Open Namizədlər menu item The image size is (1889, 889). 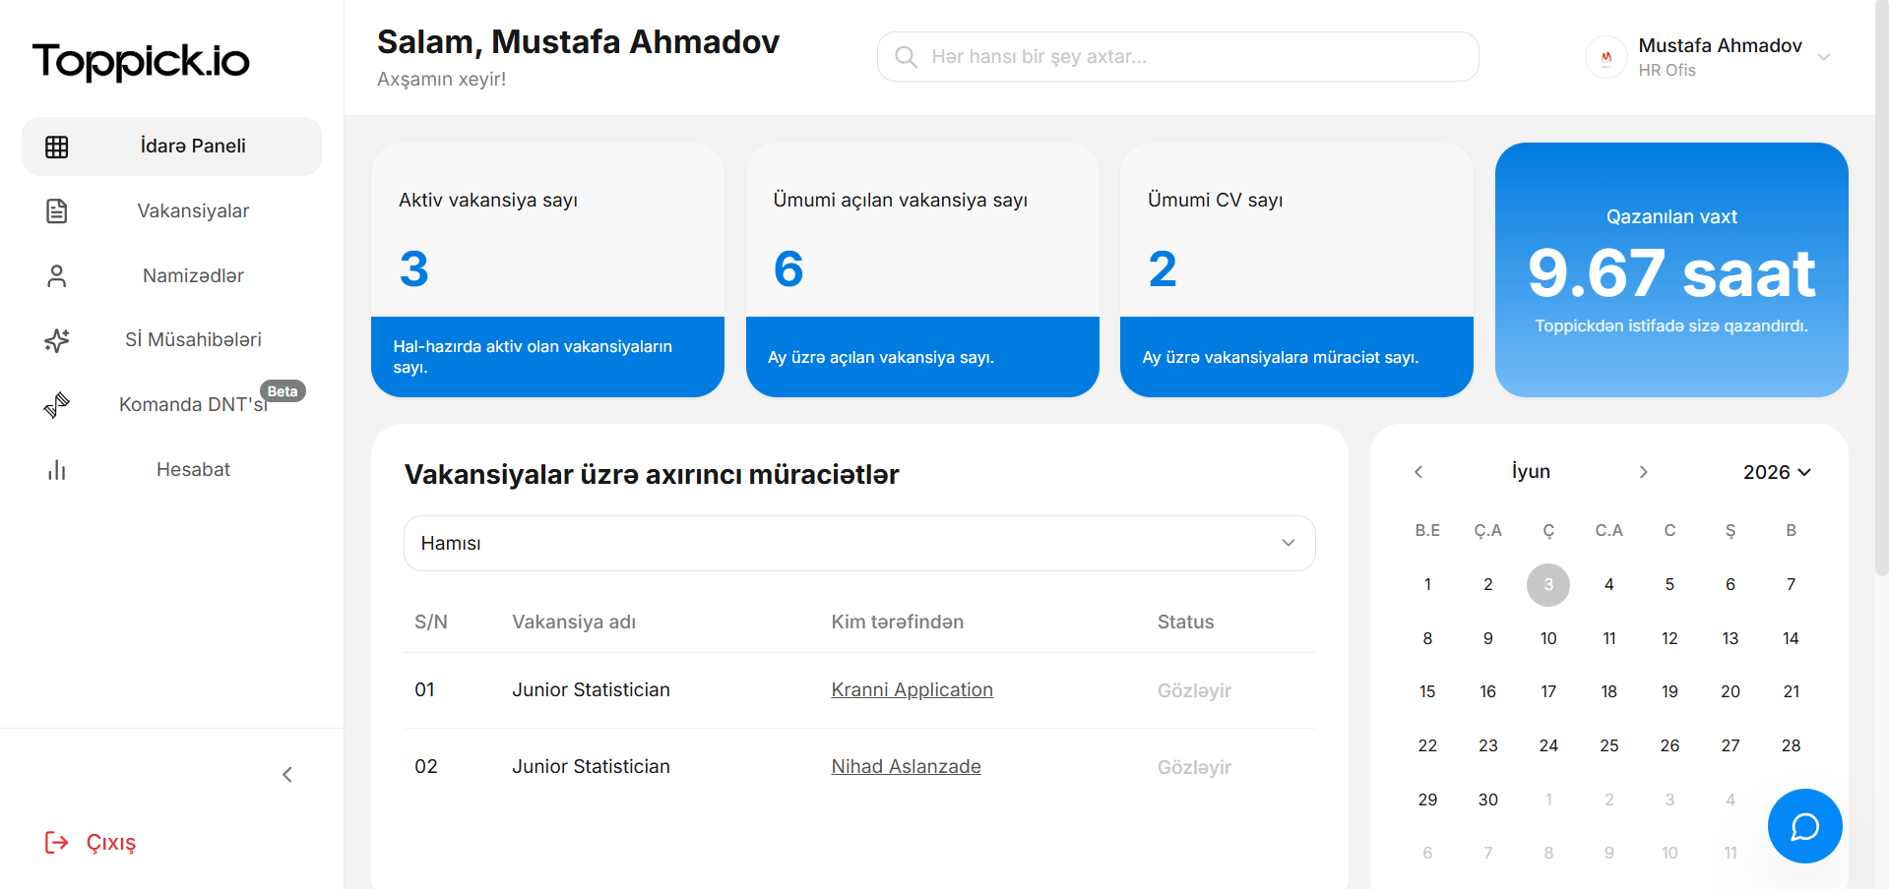point(171,275)
